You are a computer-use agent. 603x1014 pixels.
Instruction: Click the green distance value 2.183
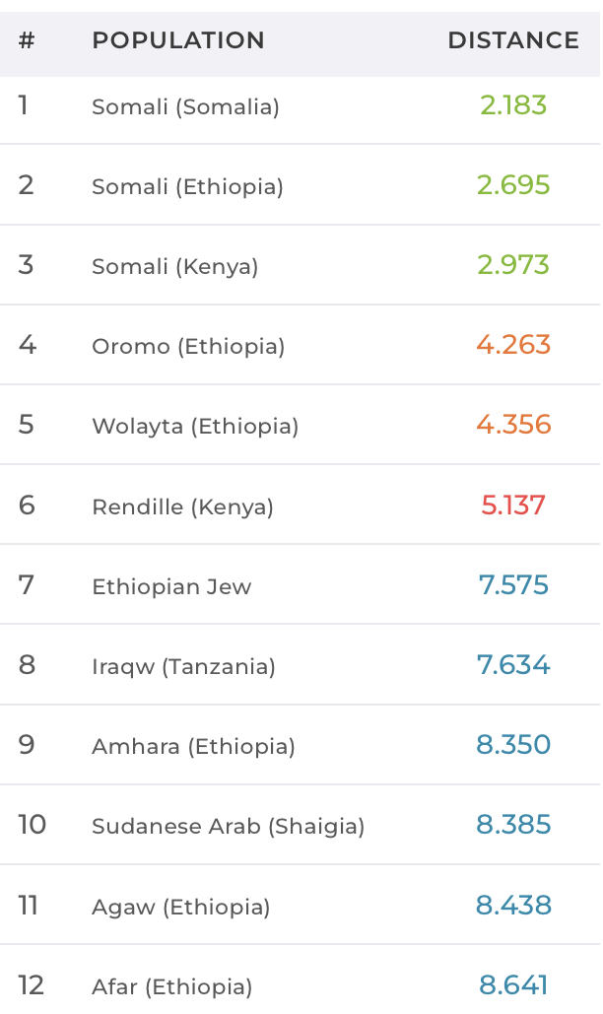click(513, 105)
